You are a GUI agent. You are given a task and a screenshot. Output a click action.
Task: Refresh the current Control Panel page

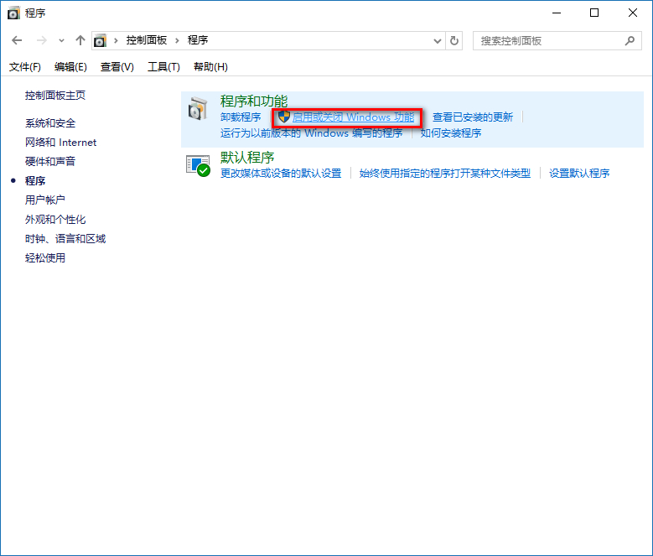click(x=454, y=40)
